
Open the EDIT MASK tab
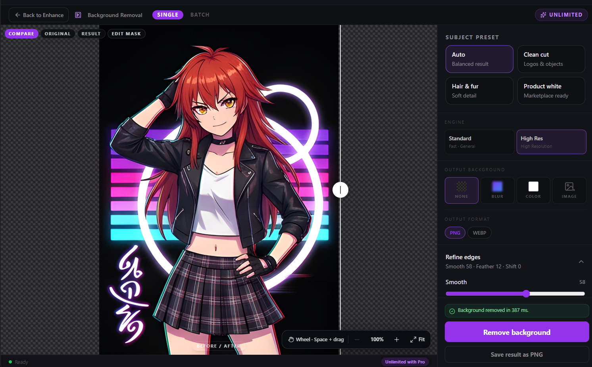pyautogui.click(x=126, y=34)
